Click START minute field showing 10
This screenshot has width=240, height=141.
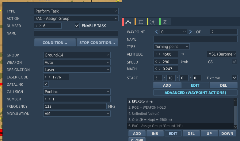[171, 78]
